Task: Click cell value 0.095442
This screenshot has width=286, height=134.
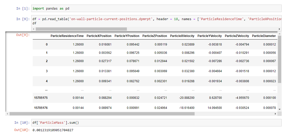Action: 133,44
